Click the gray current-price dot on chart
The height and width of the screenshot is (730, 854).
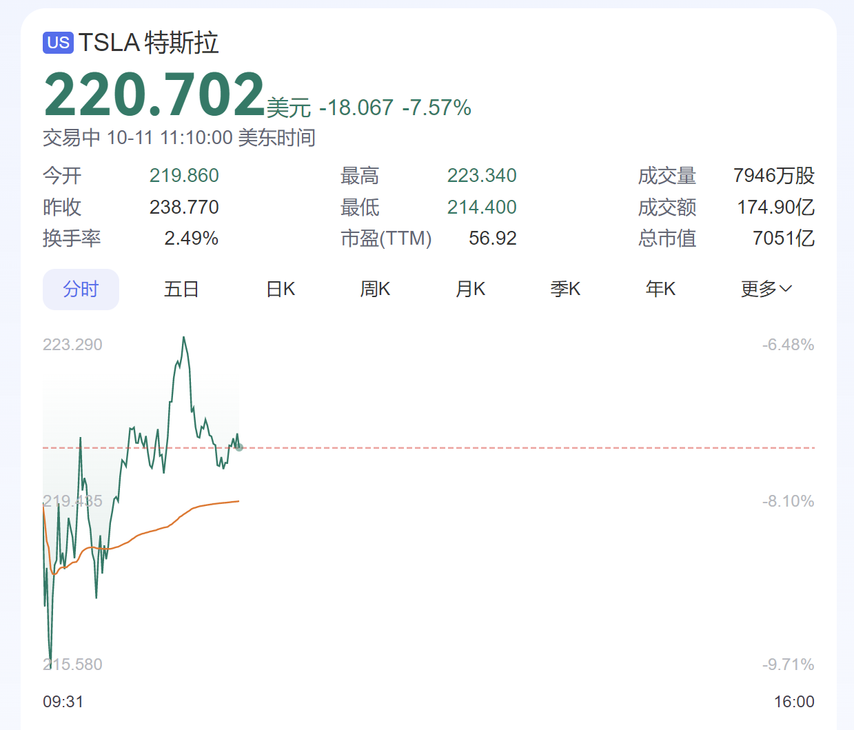pyautogui.click(x=239, y=447)
